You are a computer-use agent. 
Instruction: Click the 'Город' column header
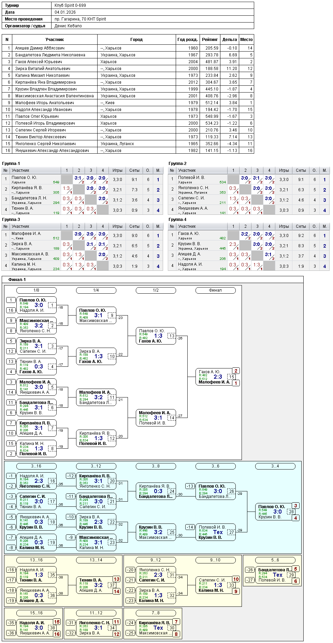click(x=136, y=40)
